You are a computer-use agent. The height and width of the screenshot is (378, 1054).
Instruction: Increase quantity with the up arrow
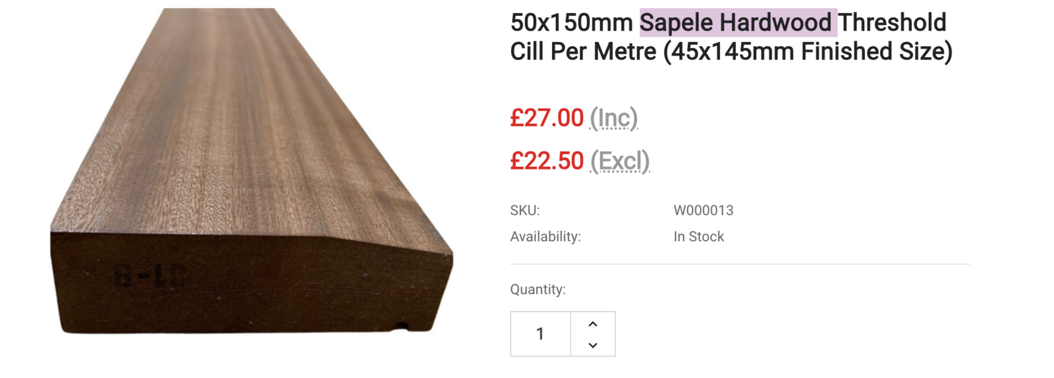pos(593,324)
